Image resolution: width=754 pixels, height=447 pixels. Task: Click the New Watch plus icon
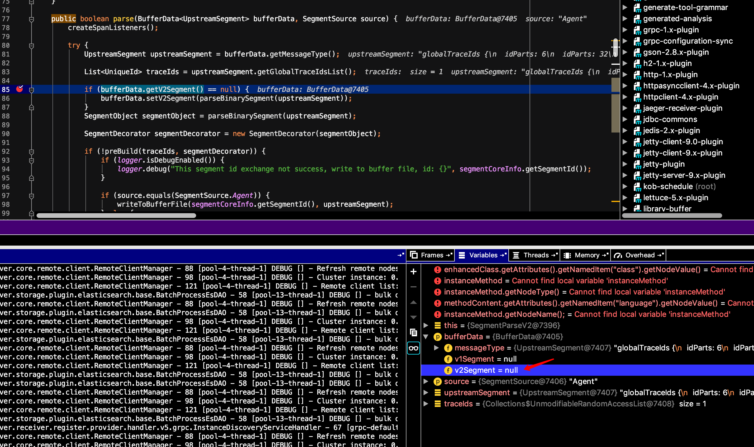[x=413, y=271]
